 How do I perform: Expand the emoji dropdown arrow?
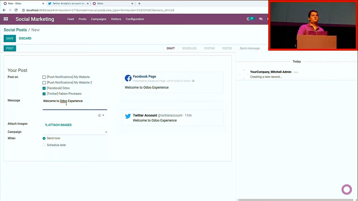click(103, 115)
